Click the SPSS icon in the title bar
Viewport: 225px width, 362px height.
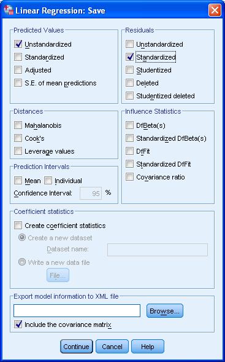pyautogui.click(x=9, y=10)
